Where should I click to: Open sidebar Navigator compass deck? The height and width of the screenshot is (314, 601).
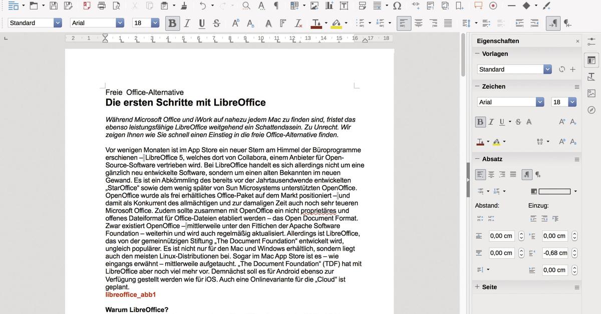pos(591,109)
